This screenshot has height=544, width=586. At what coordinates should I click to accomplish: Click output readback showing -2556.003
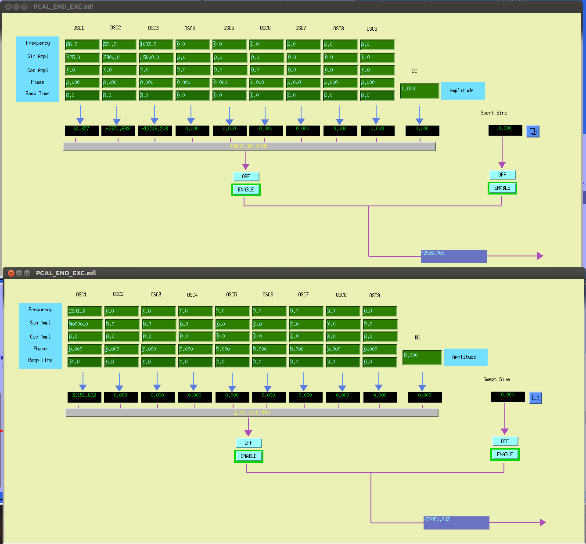(453, 256)
